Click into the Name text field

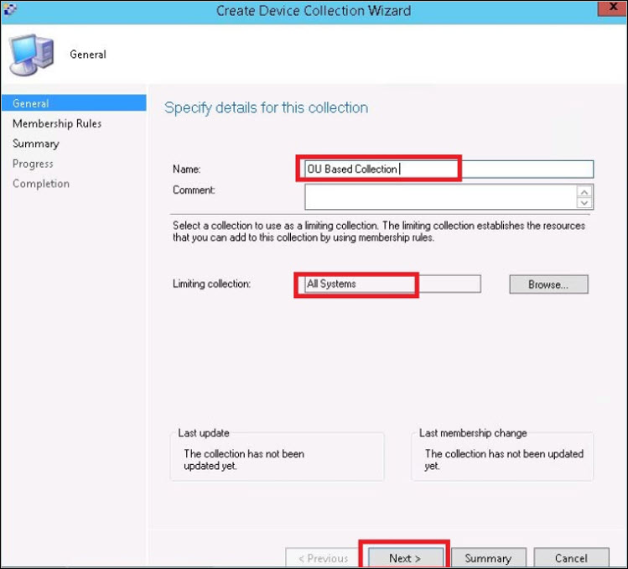449,170
